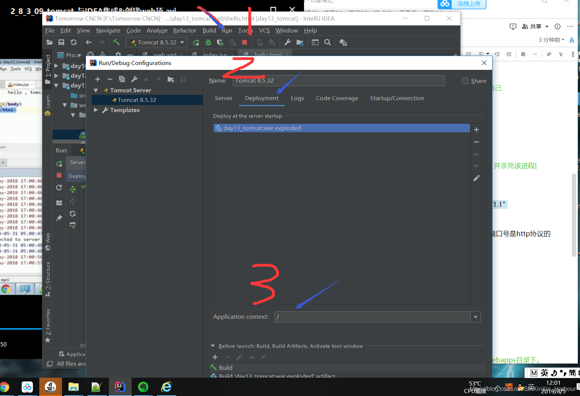This screenshot has width=580, height=396.
Task: Open the VCS menu
Action: (x=264, y=30)
